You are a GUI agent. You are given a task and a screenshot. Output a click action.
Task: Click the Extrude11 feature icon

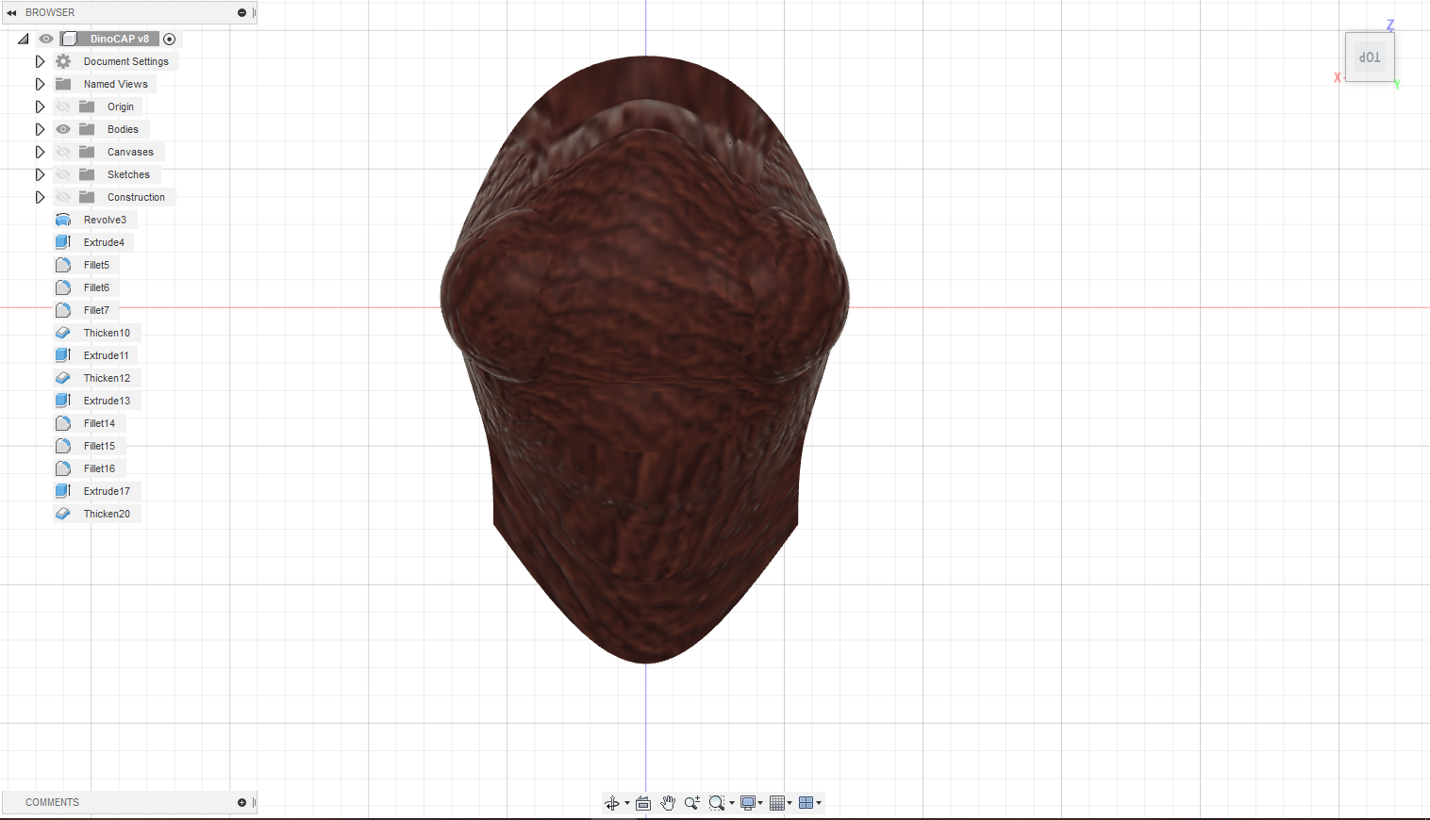pos(63,355)
